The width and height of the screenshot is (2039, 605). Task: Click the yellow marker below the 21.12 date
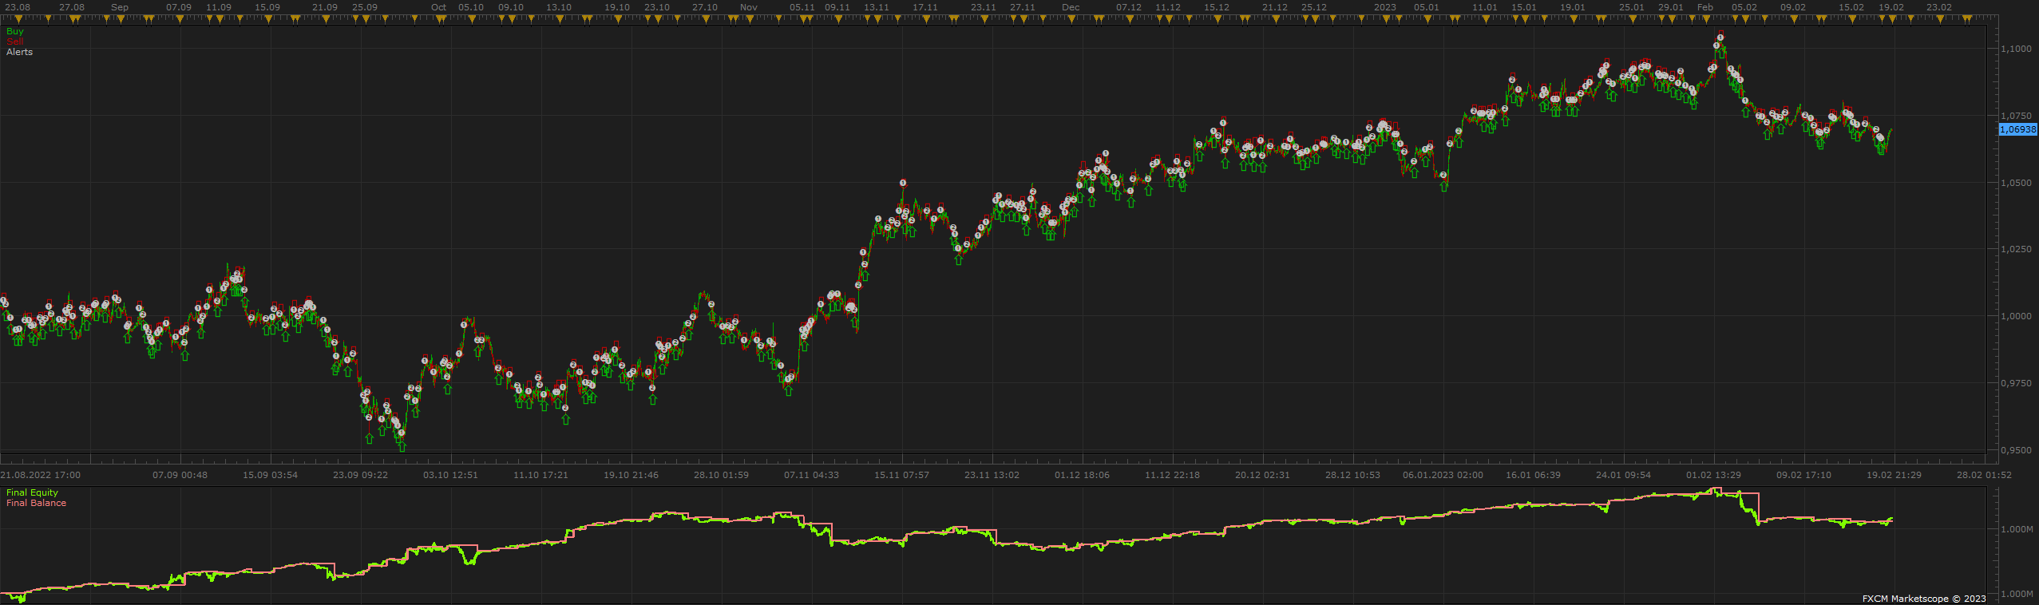click(1275, 19)
